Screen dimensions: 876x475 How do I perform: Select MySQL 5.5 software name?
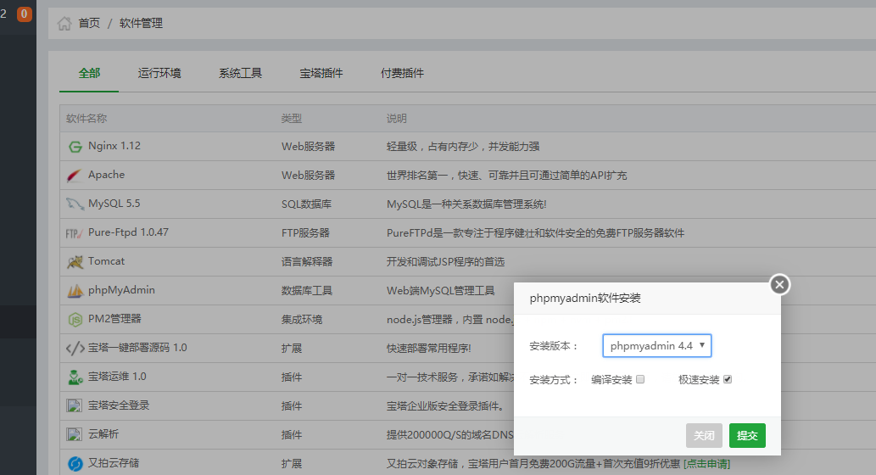tap(114, 204)
